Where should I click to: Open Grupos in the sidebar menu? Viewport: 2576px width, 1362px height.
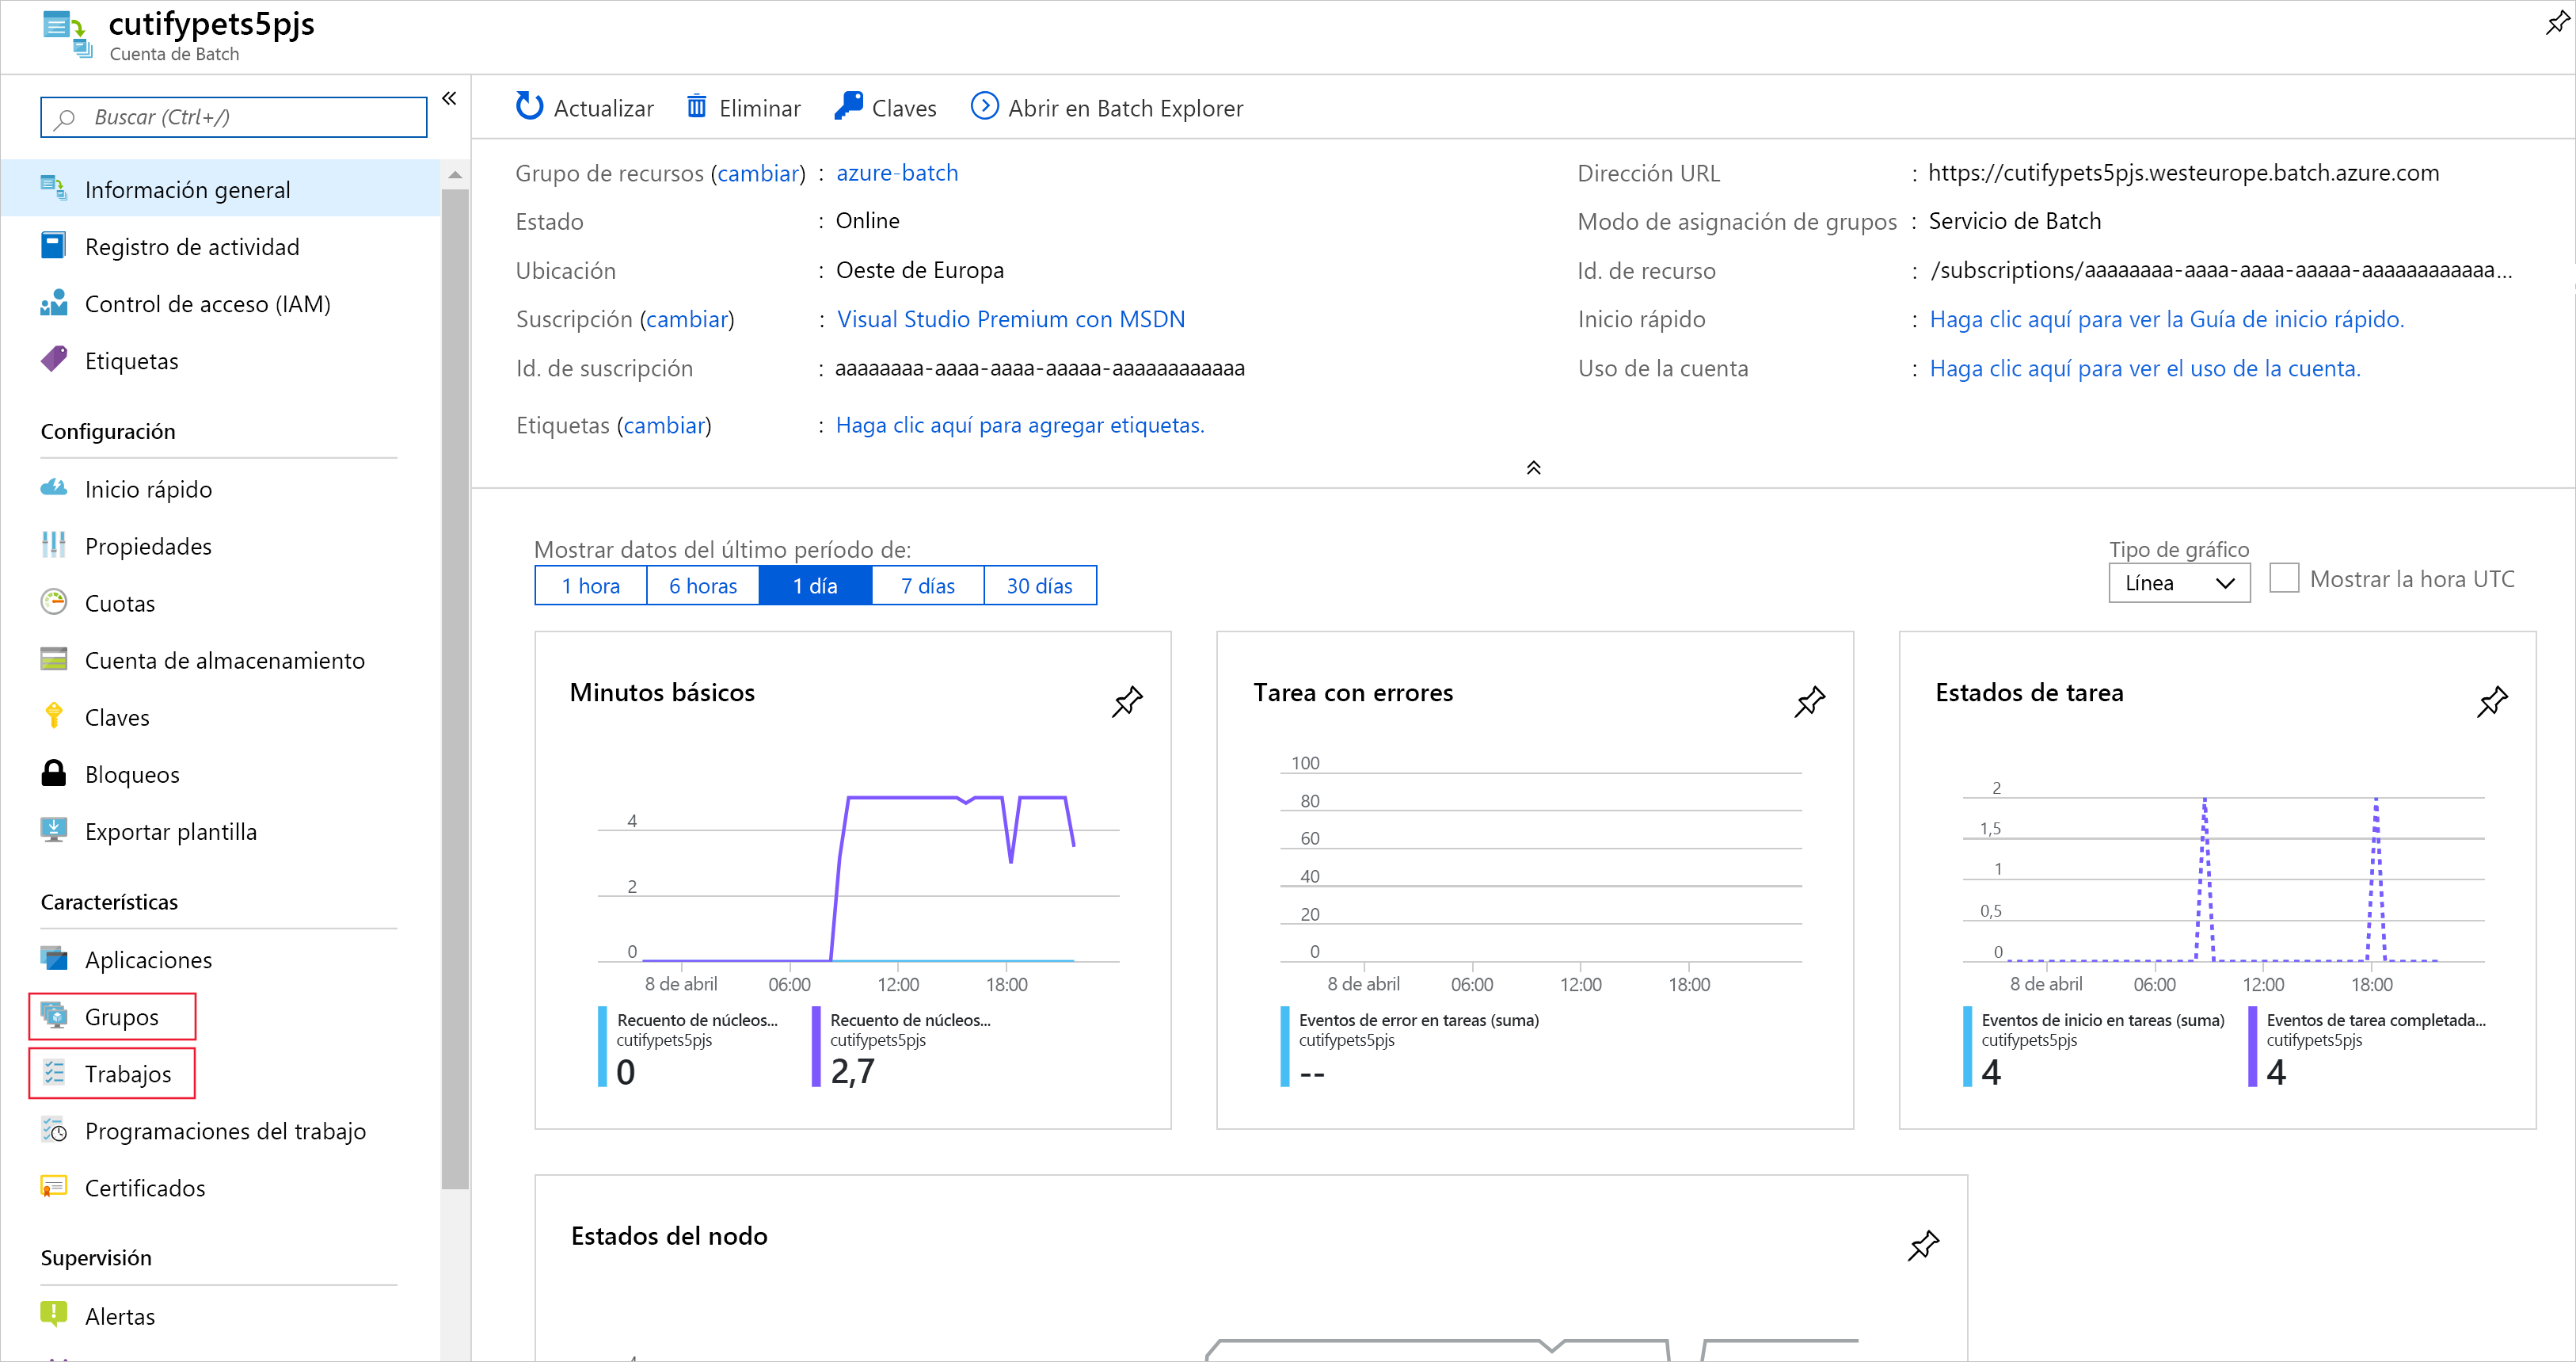(x=121, y=1016)
